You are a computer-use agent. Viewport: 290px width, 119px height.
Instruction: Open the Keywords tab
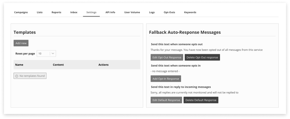point(190,12)
